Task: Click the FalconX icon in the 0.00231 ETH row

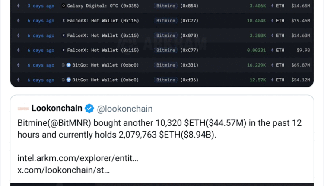Action: (x=64, y=50)
